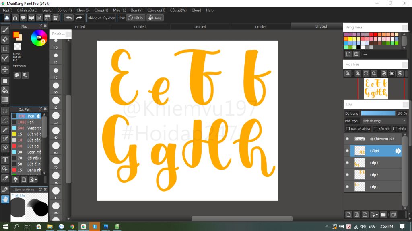This screenshot has width=412, height=231.
Task: Click the horizontal canvas scrollbar
Action: click(x=242, y=219)
